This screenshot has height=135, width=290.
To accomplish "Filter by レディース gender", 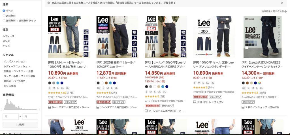I will tap(8, 36).
